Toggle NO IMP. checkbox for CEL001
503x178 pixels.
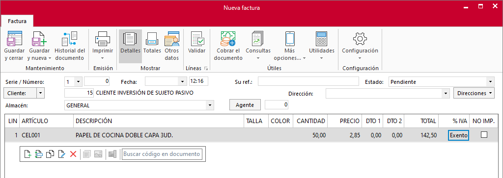tap(484, 135)
